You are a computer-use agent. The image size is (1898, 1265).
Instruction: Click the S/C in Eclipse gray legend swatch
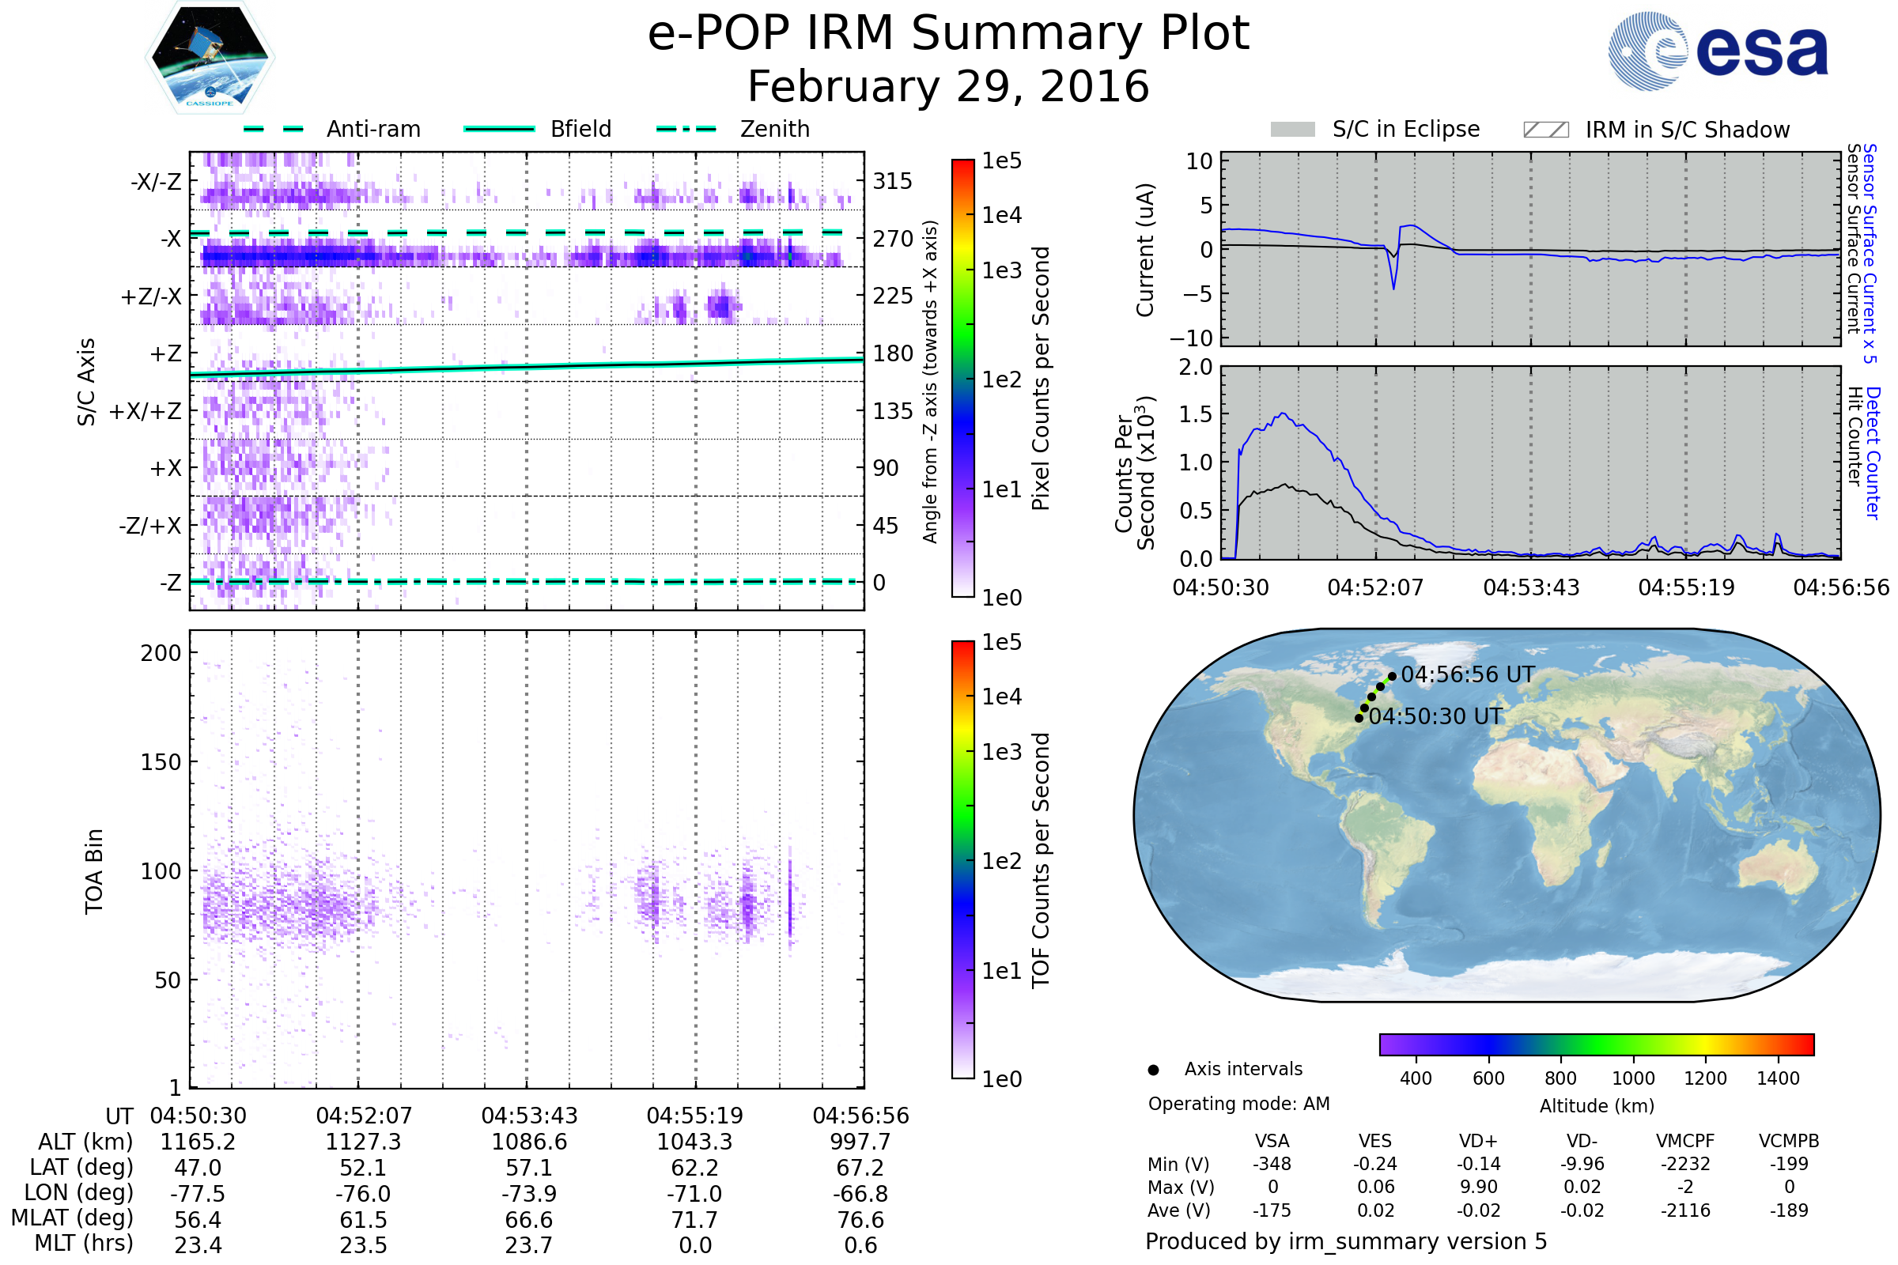click(x=1292, y=130)
